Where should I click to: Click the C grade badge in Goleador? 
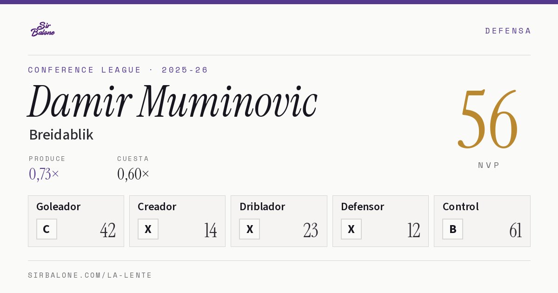pyautogui.click(x=46, y=229)
